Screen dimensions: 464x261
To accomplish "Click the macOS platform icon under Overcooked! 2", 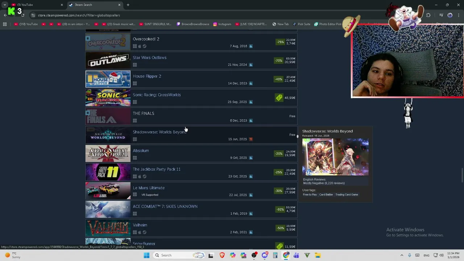I will [140, 46].
